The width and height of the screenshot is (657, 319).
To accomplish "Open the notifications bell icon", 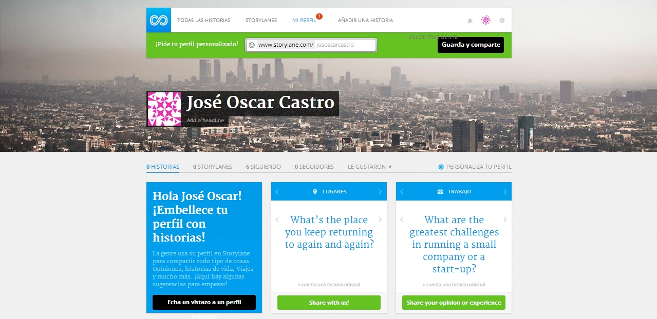I will [x=470, y=21].
